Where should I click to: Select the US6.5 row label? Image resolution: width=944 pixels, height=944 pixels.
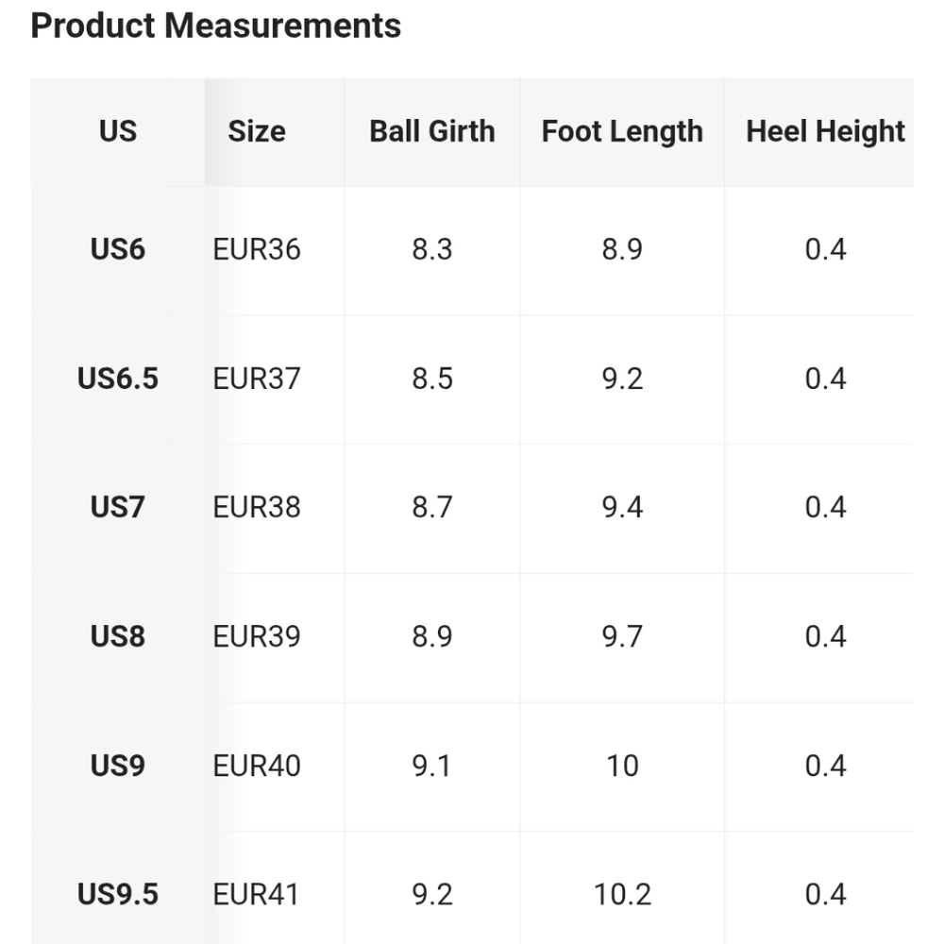[118, 379]
